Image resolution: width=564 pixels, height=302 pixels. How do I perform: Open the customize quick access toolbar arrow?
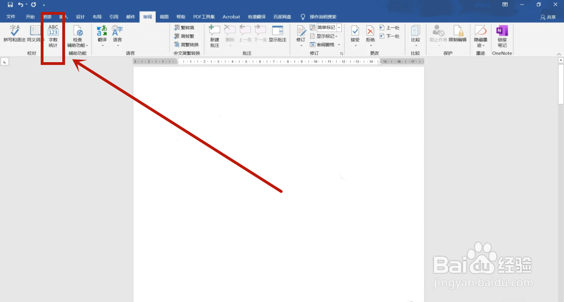coord(44,5)
